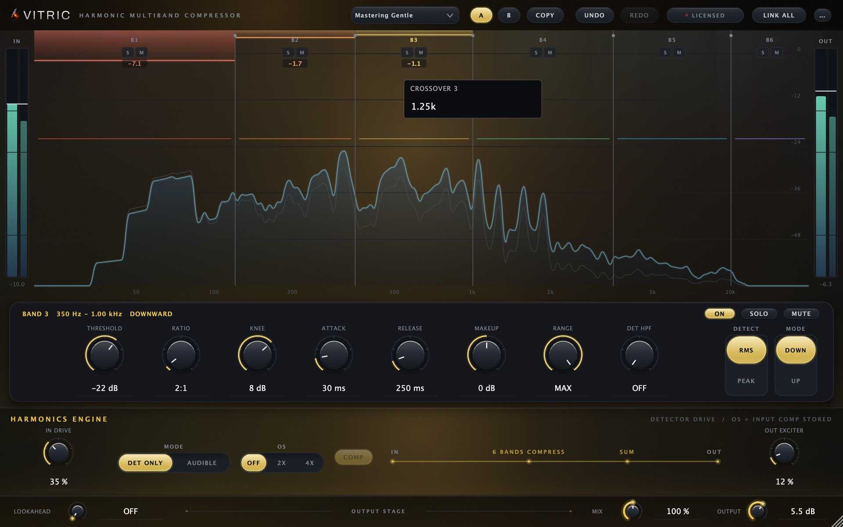Click the Makeup gain knob
The image size is (843, 527).
coord(486,354)
